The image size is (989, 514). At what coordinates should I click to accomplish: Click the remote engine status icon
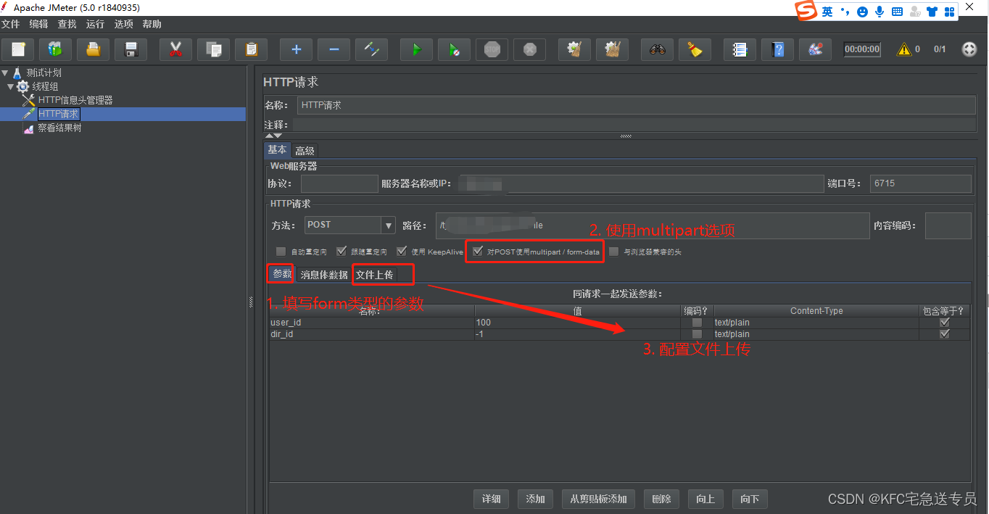pyautogui.click(x=969, y=49)
